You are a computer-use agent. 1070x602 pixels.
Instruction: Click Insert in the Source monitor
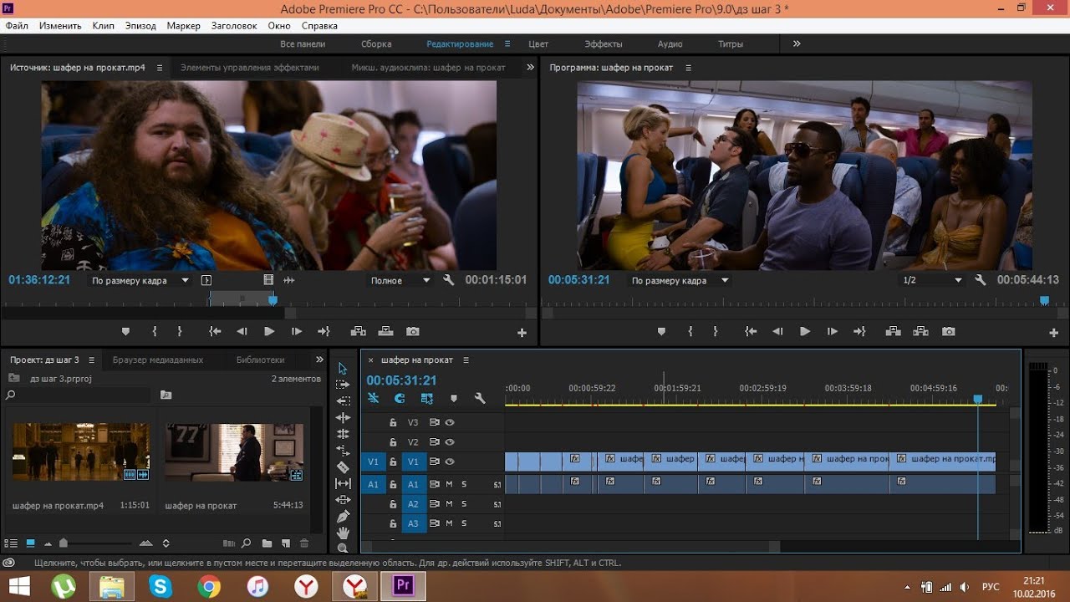[359, 331]
